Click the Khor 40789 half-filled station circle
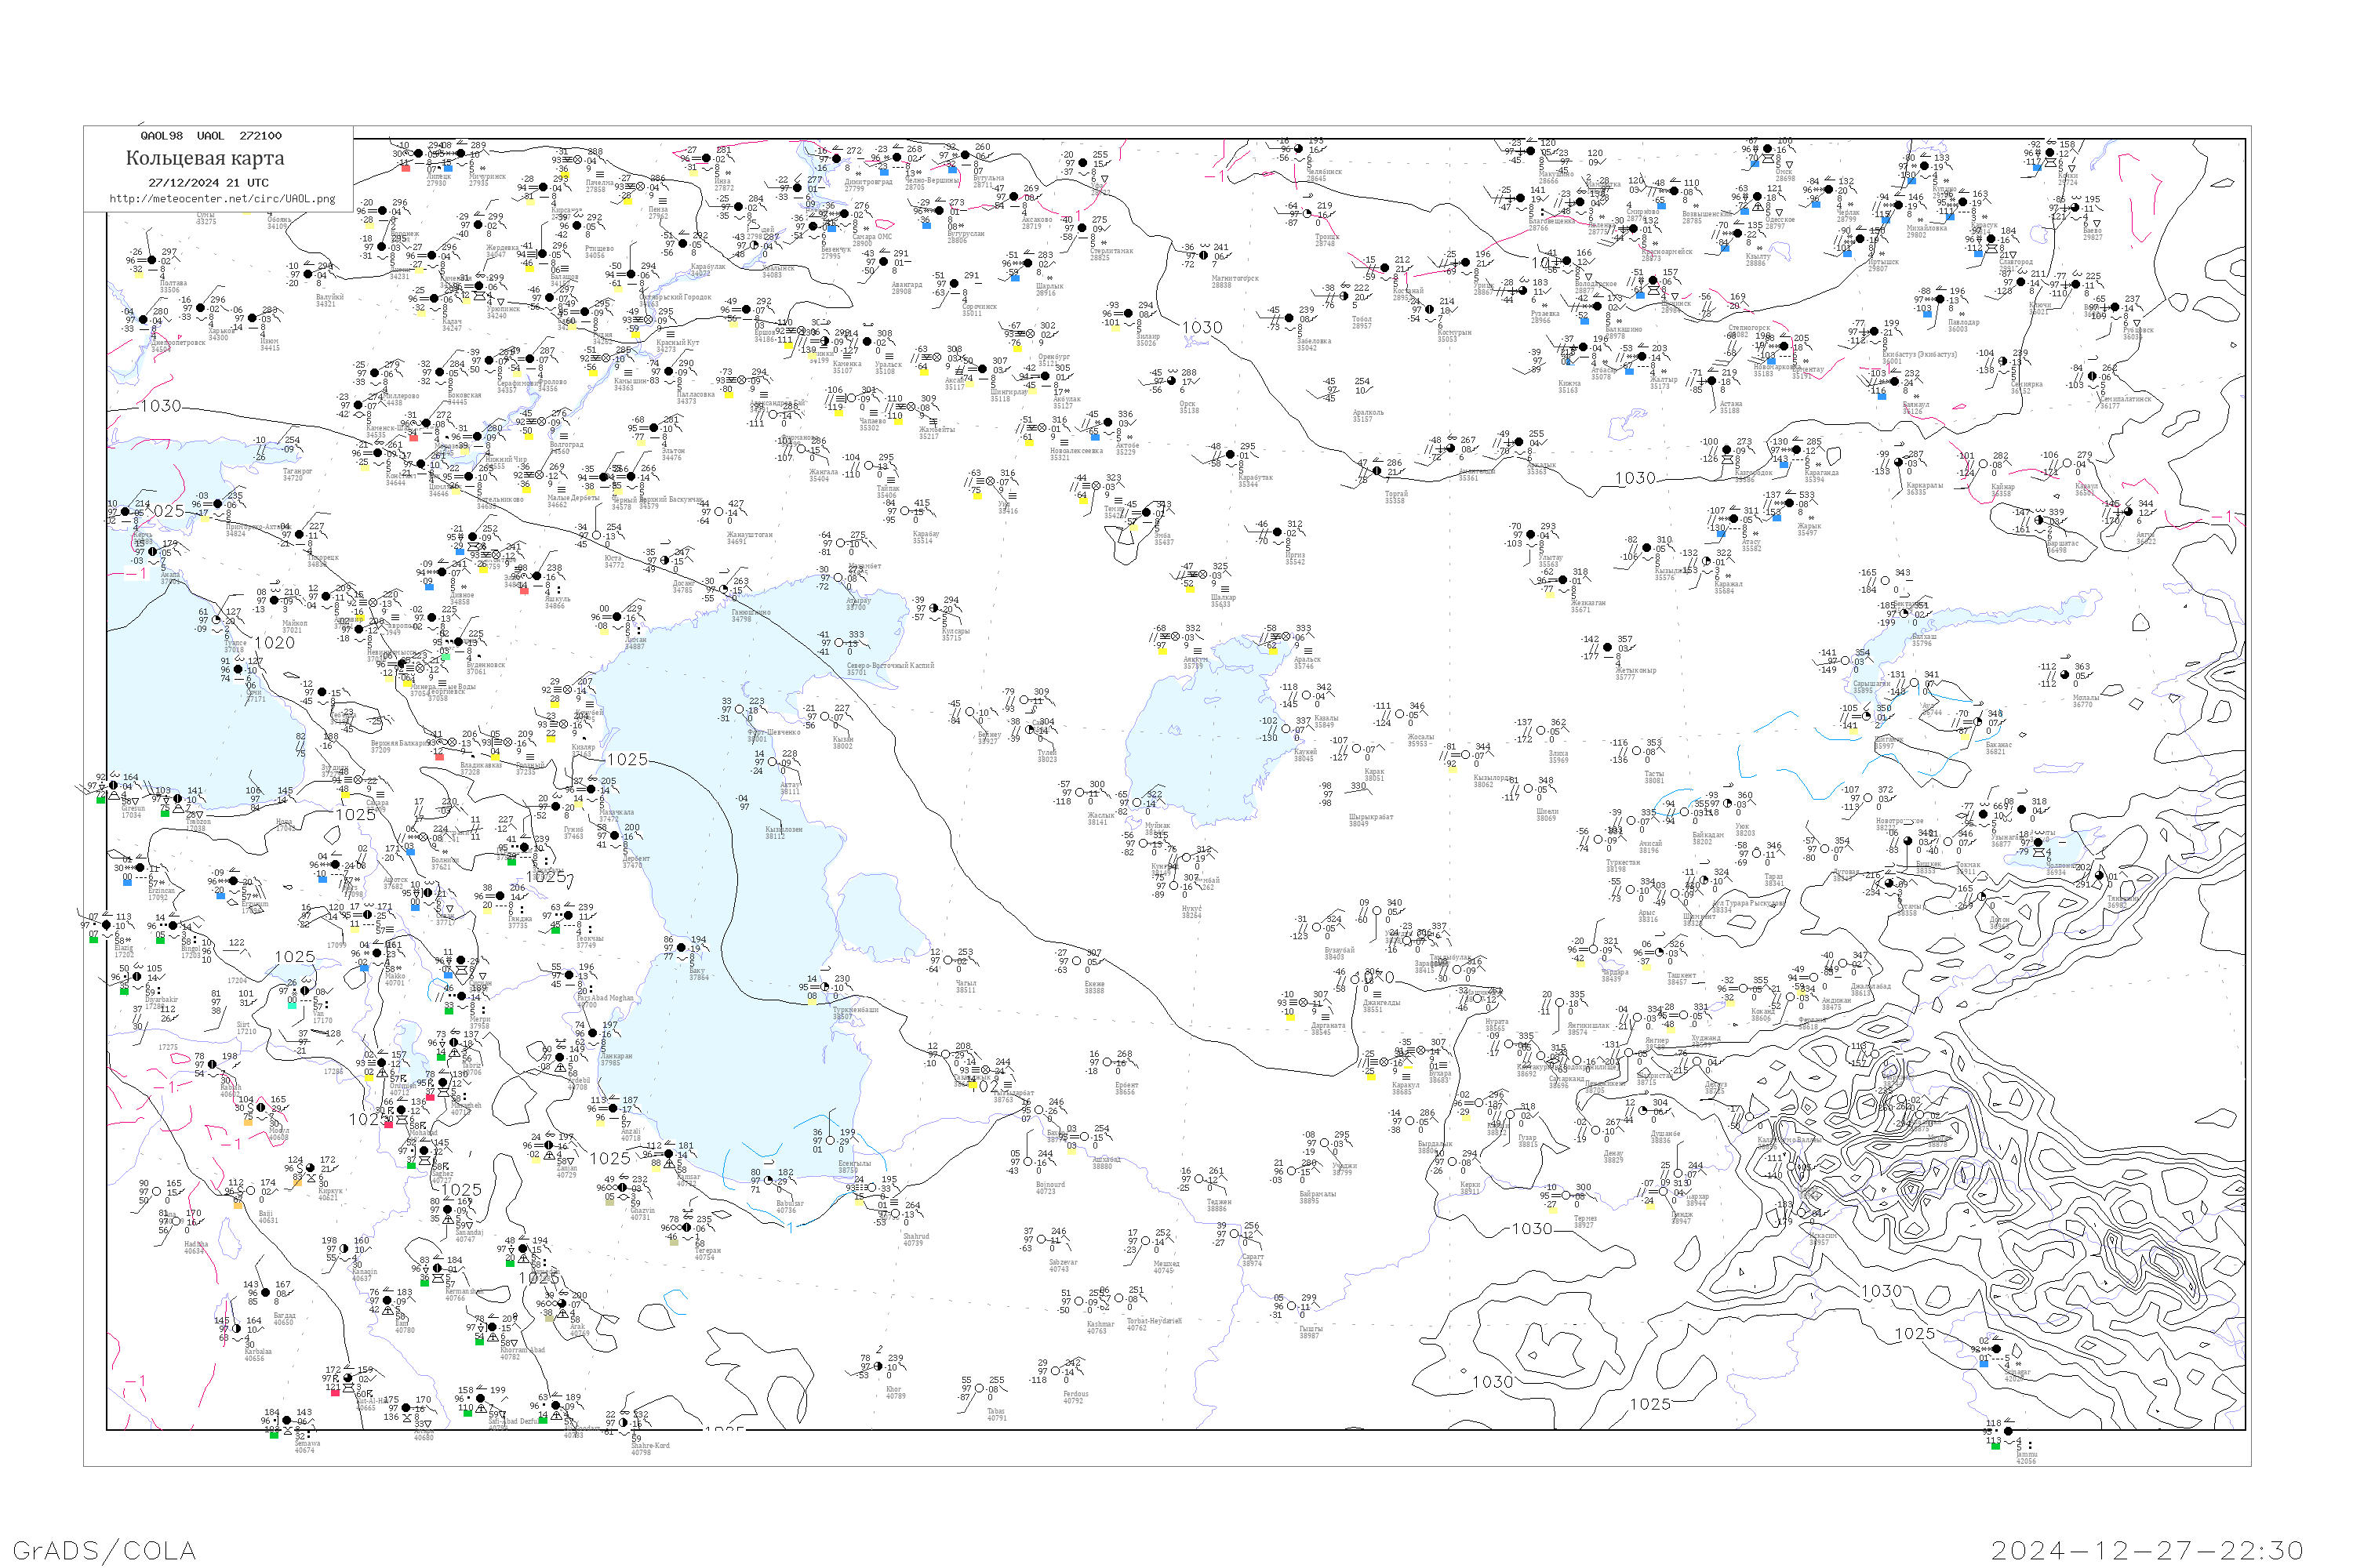The image size is (2353, 1568). tap(878, 1366)
